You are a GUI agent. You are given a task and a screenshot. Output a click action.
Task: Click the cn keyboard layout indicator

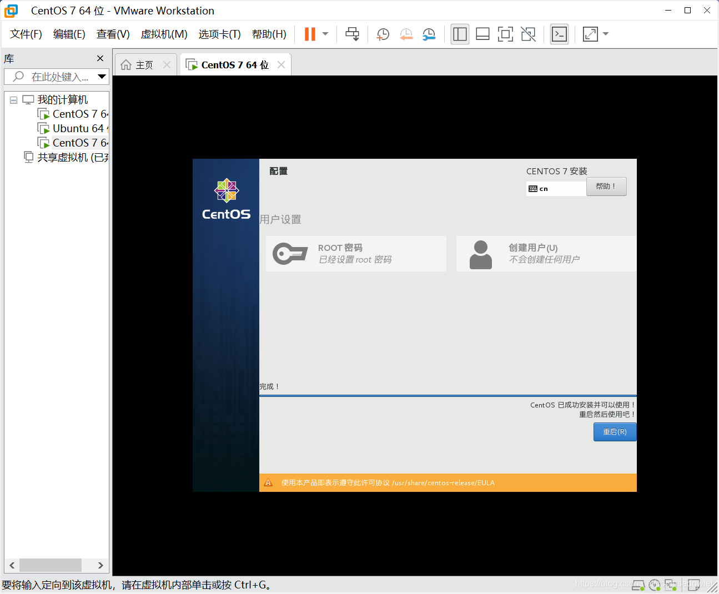556,189
